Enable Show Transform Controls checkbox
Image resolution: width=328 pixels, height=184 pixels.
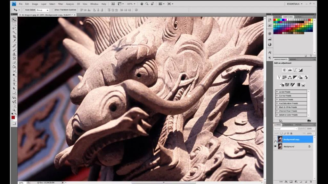click(53, 10)
